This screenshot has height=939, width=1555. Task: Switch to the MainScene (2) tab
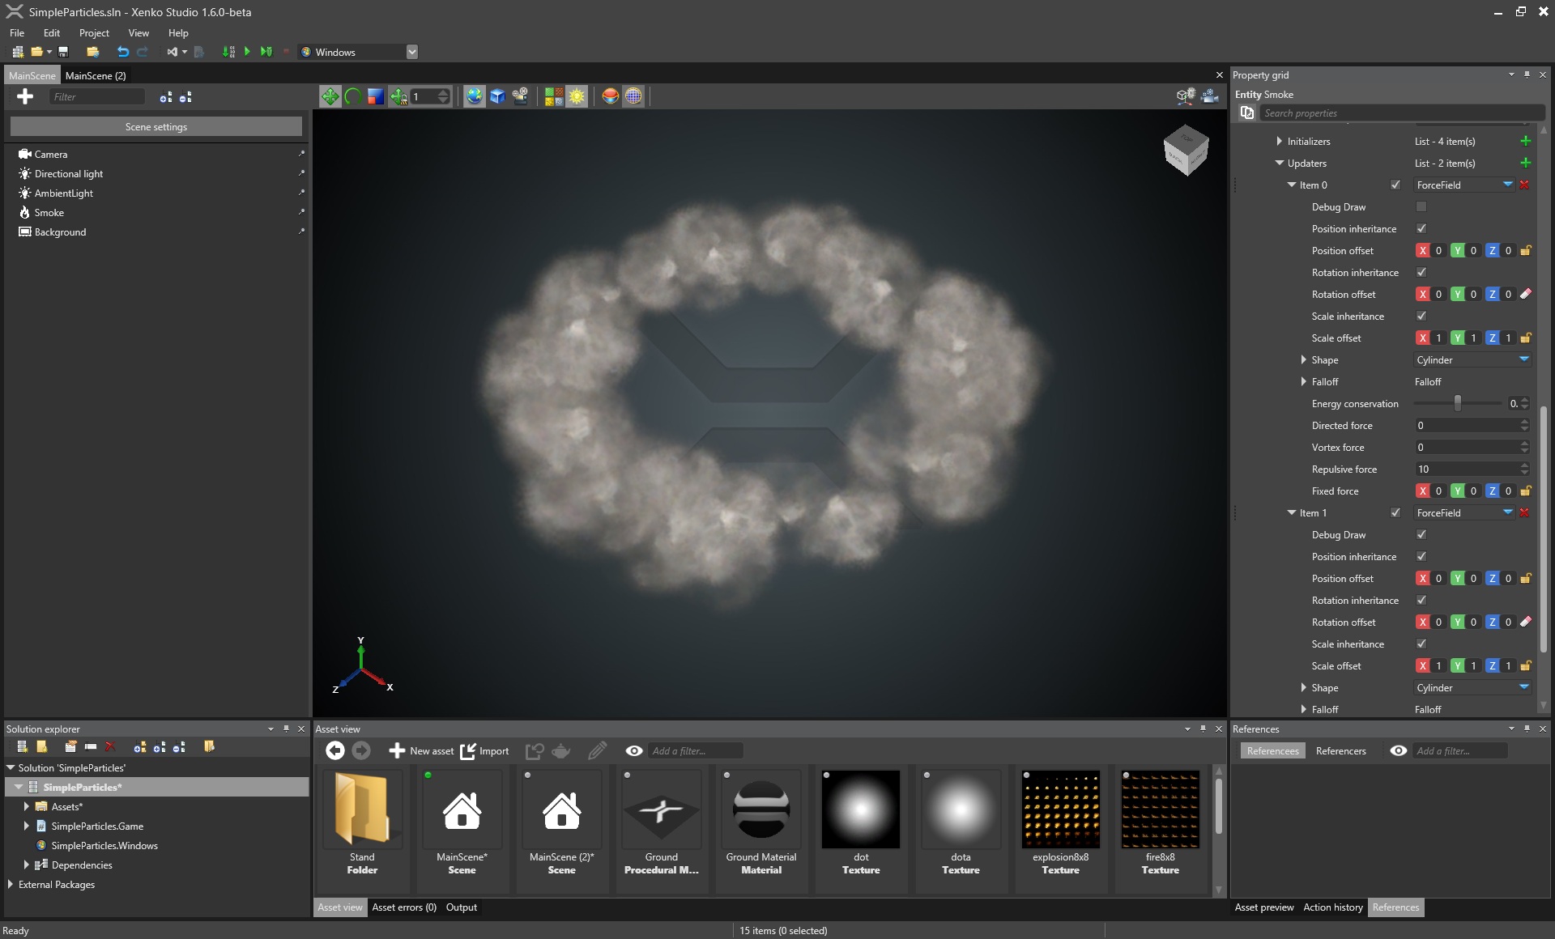(x=96, y=75)
